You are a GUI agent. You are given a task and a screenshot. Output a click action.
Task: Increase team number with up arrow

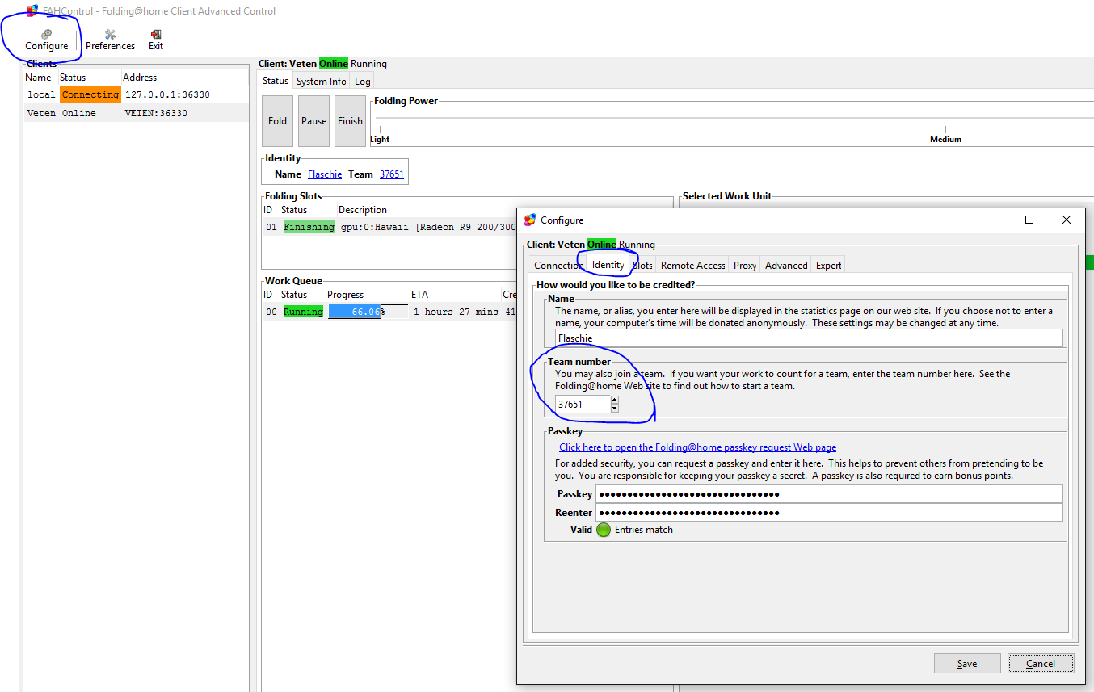615,401
